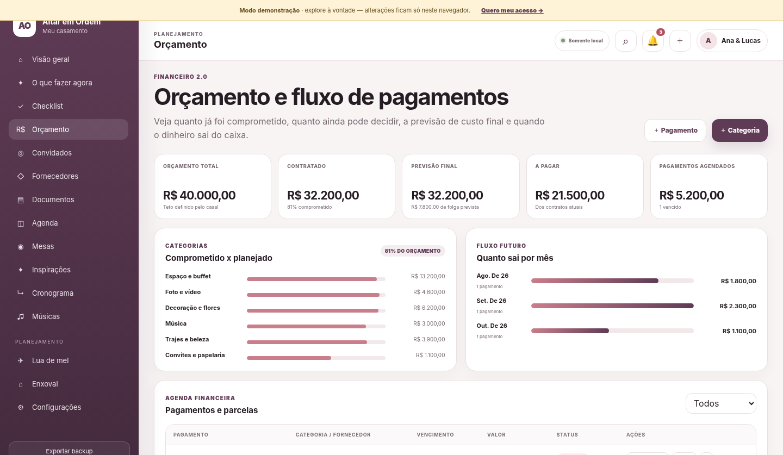The height and width of the screenshot is (455, 783).
Task: Click the R$ Orçamento sidebar icon
Action: pyautogui.click(x=21, y=130)
